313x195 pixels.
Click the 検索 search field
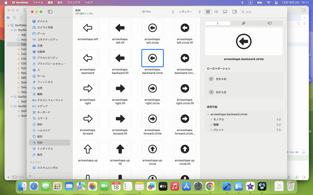click(263, 12)
